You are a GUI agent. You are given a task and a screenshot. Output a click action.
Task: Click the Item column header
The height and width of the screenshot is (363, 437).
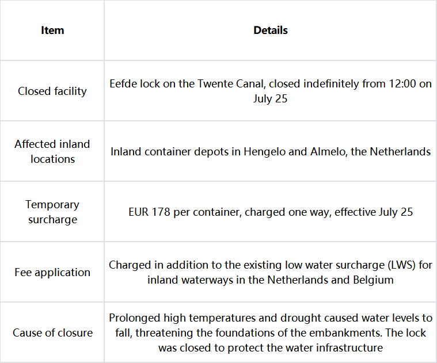pos(52,30)
